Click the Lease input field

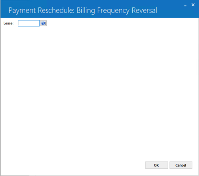click(29, 23)
